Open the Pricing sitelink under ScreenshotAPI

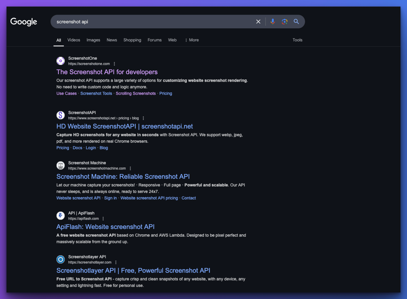click(63, 148)
